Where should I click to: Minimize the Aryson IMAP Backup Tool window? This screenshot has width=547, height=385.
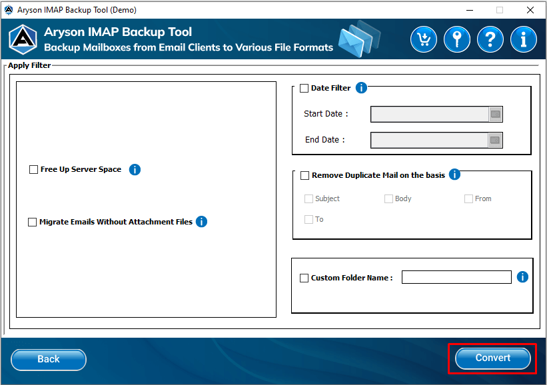[470, 10]
